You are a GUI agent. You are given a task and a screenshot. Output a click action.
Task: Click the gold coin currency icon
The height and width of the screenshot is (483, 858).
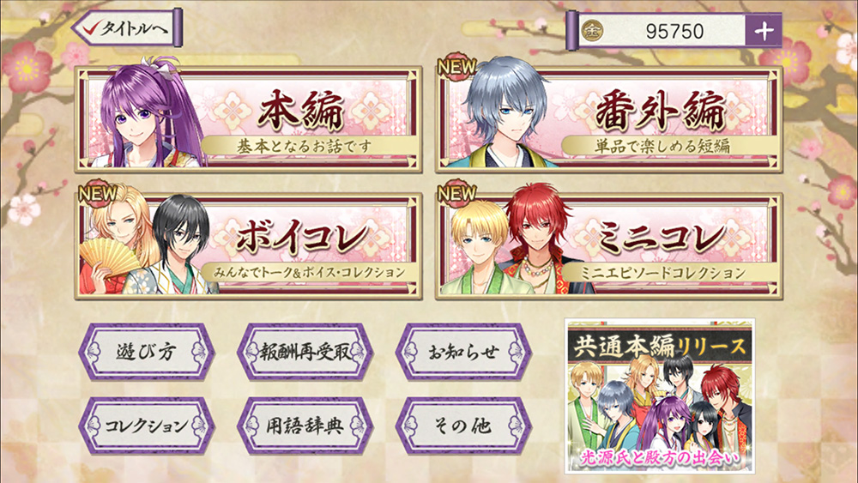pos(592,31)
